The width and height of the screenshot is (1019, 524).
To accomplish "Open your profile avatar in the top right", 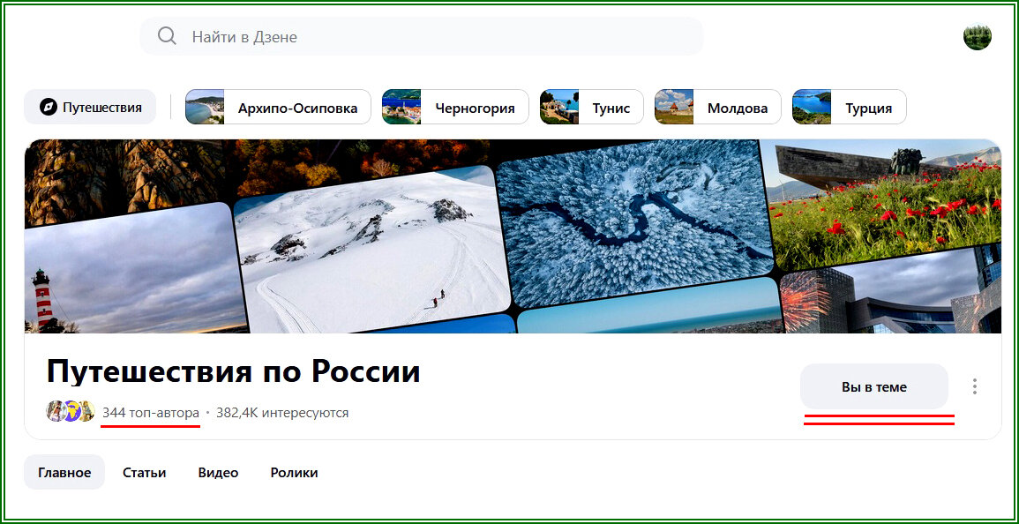I will pos(978,36).
